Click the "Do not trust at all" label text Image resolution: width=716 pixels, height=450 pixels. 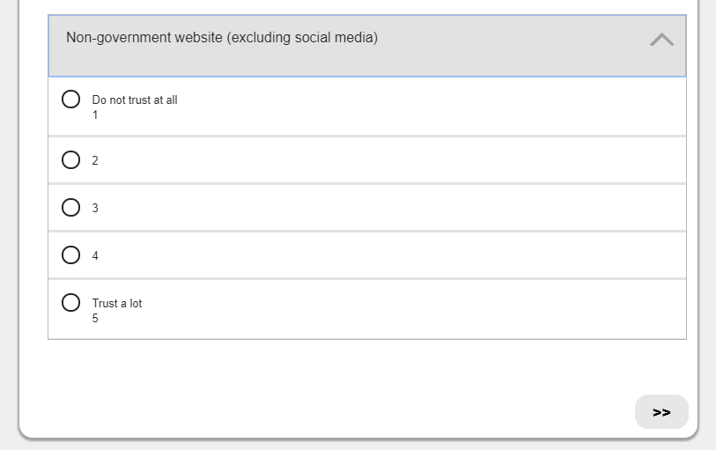[x=135, y=100]
